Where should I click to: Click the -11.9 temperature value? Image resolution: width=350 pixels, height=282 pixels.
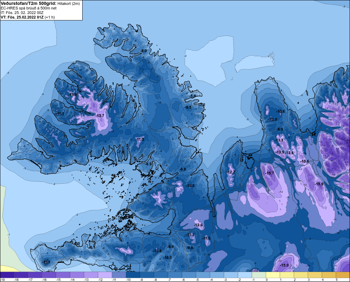73,95
